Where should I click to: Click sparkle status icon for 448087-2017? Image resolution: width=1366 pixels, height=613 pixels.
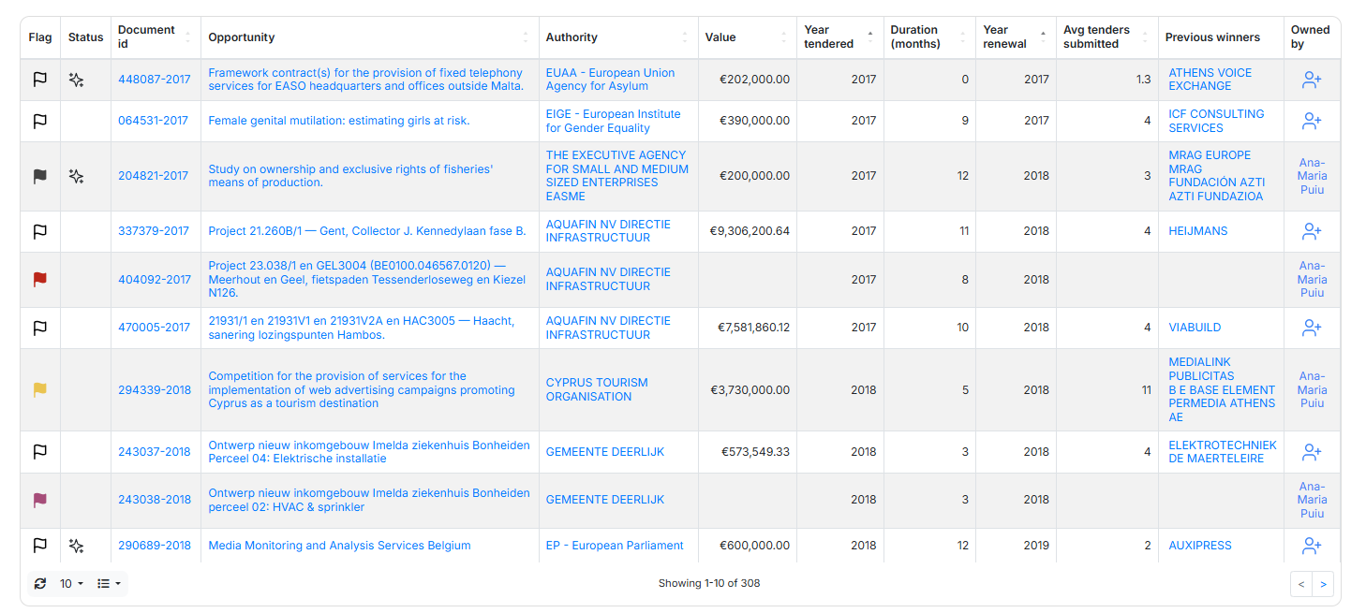click(x=77, y=80)
